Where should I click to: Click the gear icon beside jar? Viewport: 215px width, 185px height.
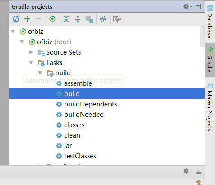[x=59, y=146]
